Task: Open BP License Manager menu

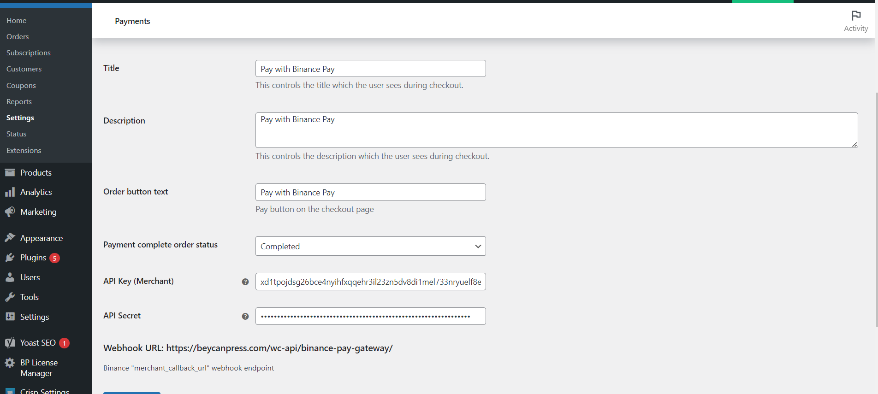Action: click(39, 368)
